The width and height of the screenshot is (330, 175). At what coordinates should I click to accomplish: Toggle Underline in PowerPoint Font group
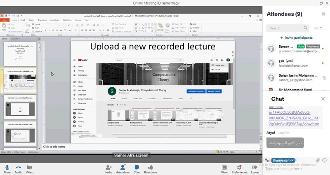click(53, 30)
